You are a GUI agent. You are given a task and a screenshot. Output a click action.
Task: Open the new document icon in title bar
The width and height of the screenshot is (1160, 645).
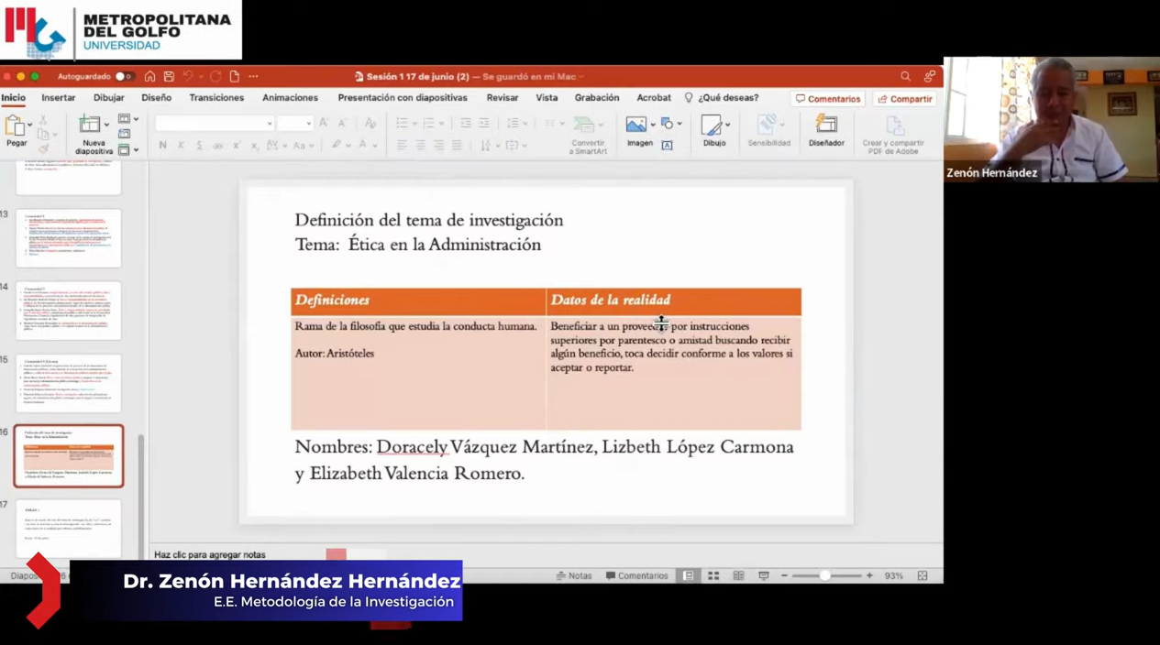pos(235,77)
